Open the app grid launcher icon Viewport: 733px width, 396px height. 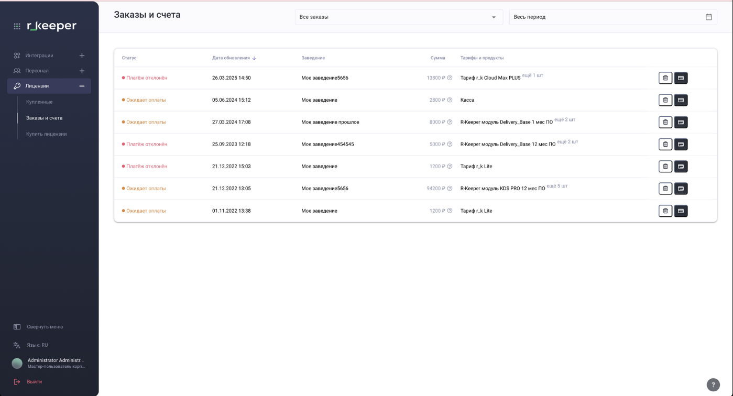coord(17,26)
